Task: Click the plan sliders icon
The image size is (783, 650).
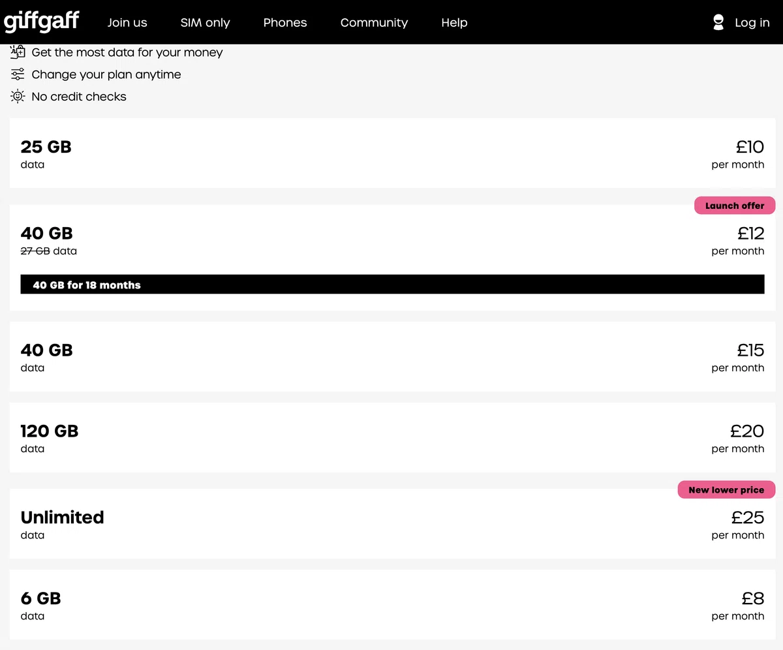Action: 18,74
